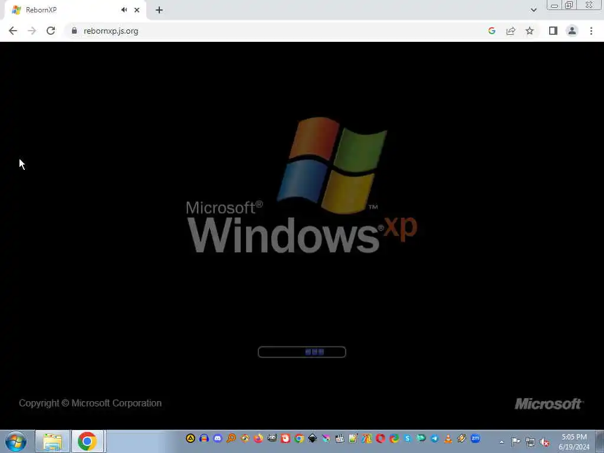Launch the orange magnifier app in taskbar
Viewport: 604px width, 453px height.
click(x=231, y=438)
